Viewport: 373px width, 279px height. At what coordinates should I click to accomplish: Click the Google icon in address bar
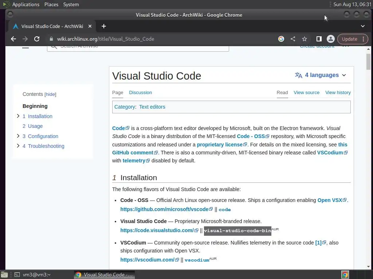coord(281,39)
